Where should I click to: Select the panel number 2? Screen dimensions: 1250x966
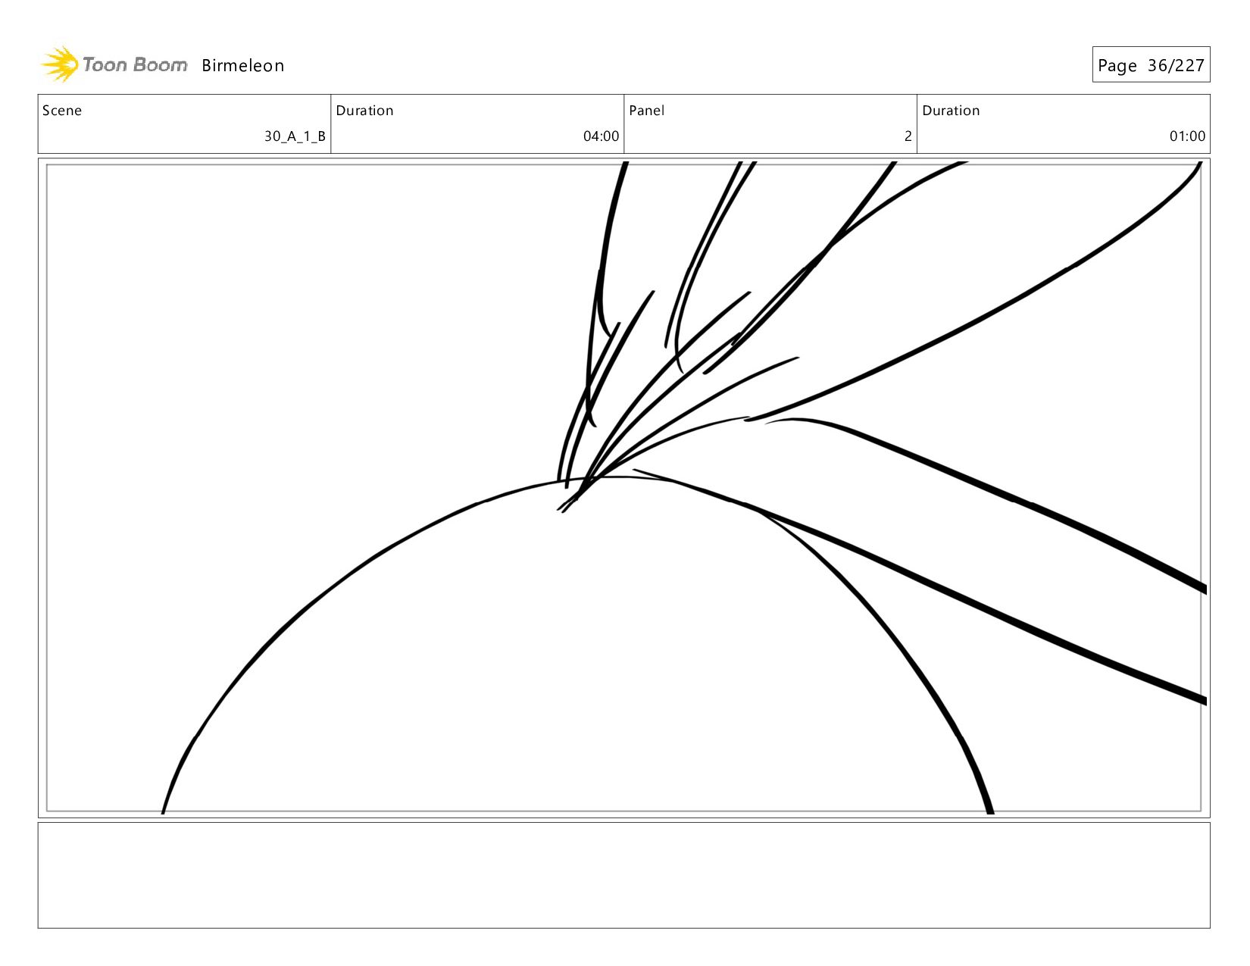[908, 136]
